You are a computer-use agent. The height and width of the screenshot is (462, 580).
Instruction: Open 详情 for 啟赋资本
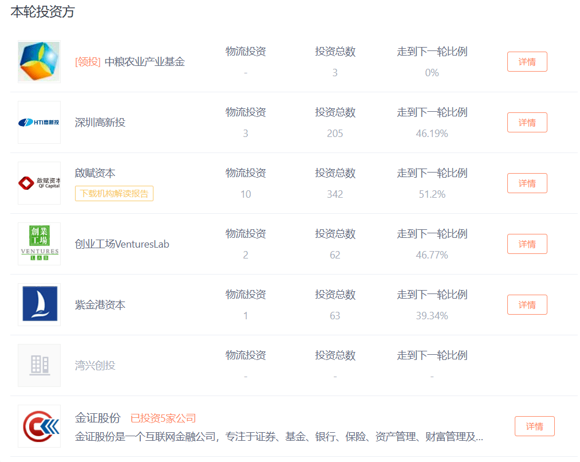[x=527, y=183]
